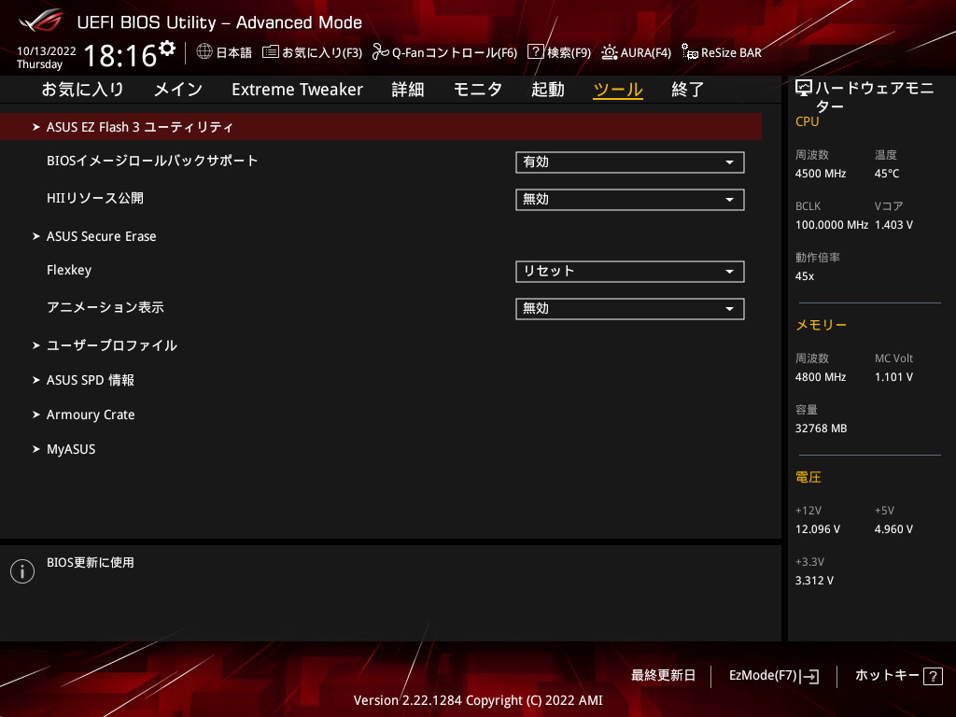Click the search question mark icon (F9)
The image size is (956, 717).
coord(535,51)
